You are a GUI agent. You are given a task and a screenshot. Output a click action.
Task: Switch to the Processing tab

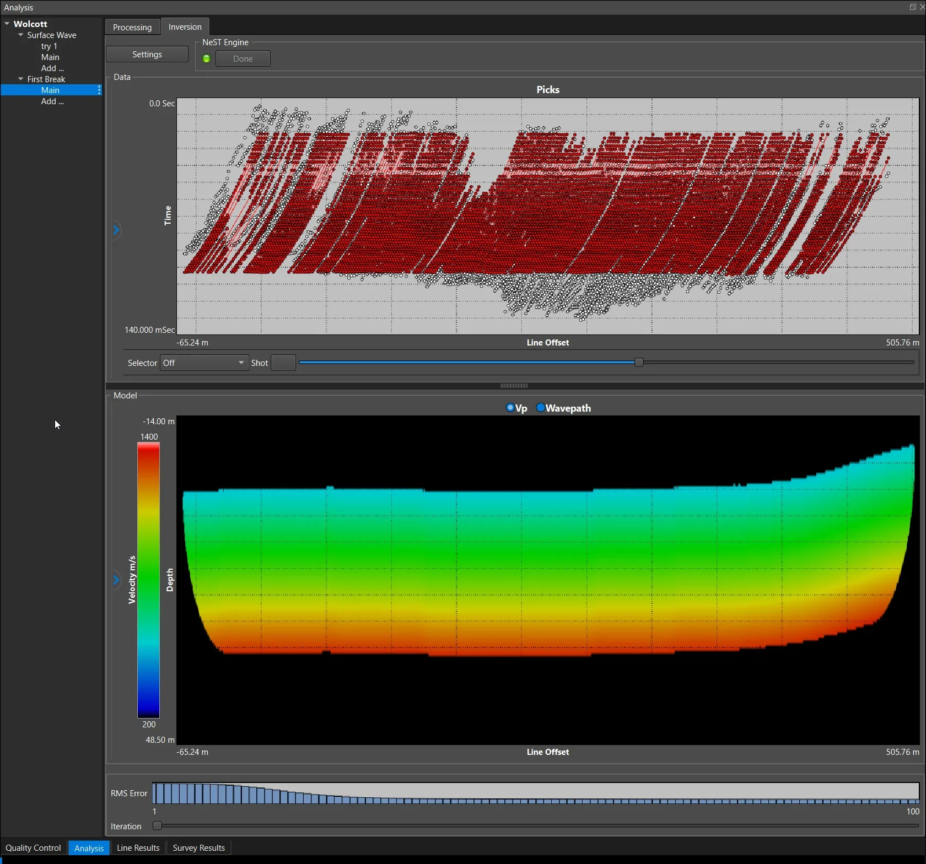pos(132,27)
